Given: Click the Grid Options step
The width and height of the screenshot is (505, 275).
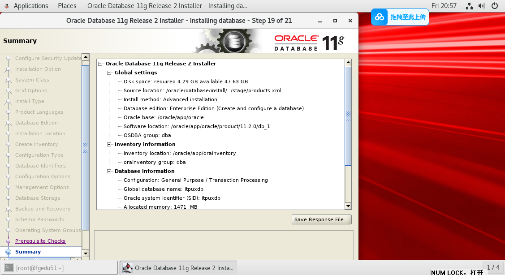Looking at the screenshot, I should [31, 91].
